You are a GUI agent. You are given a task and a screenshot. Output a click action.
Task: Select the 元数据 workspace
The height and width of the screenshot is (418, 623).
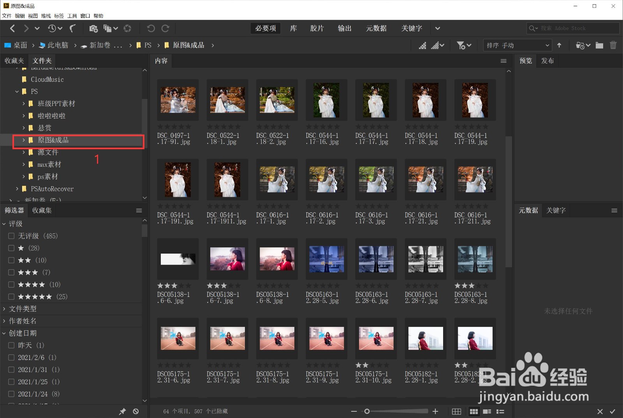(376, 28)
